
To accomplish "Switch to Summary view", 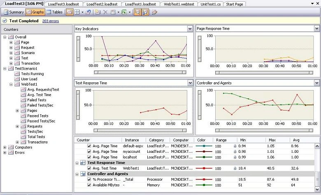I will 14,12.
